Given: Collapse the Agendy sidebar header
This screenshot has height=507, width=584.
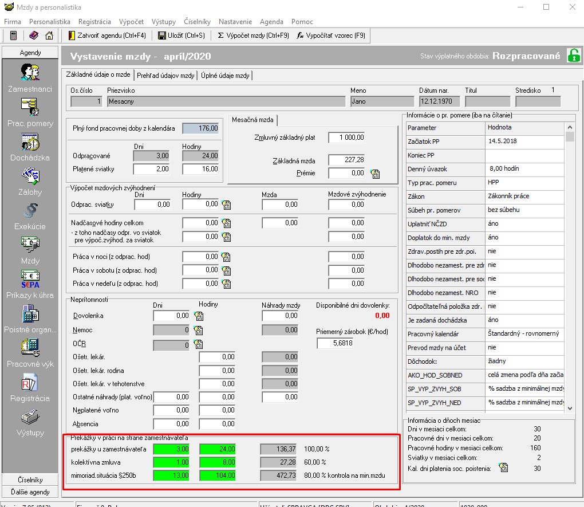Looking at the screenshot, I should point(30,52).
